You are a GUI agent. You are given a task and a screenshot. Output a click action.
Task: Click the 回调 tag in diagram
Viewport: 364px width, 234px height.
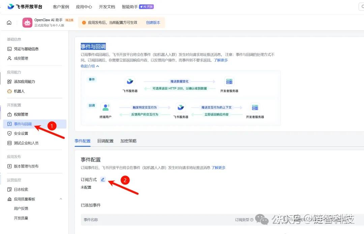[x=92, y=106]
